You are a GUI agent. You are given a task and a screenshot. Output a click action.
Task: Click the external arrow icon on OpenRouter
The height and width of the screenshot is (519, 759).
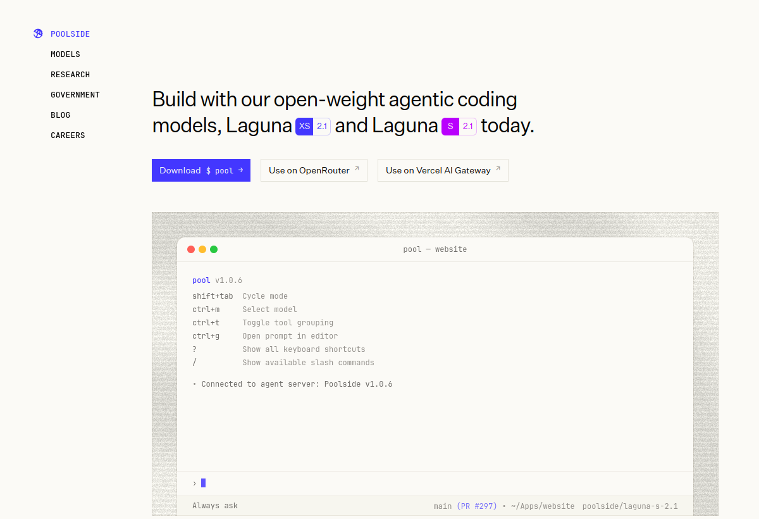357,169
